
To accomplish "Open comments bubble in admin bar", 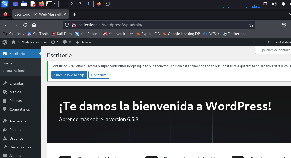I will (67, 42).
